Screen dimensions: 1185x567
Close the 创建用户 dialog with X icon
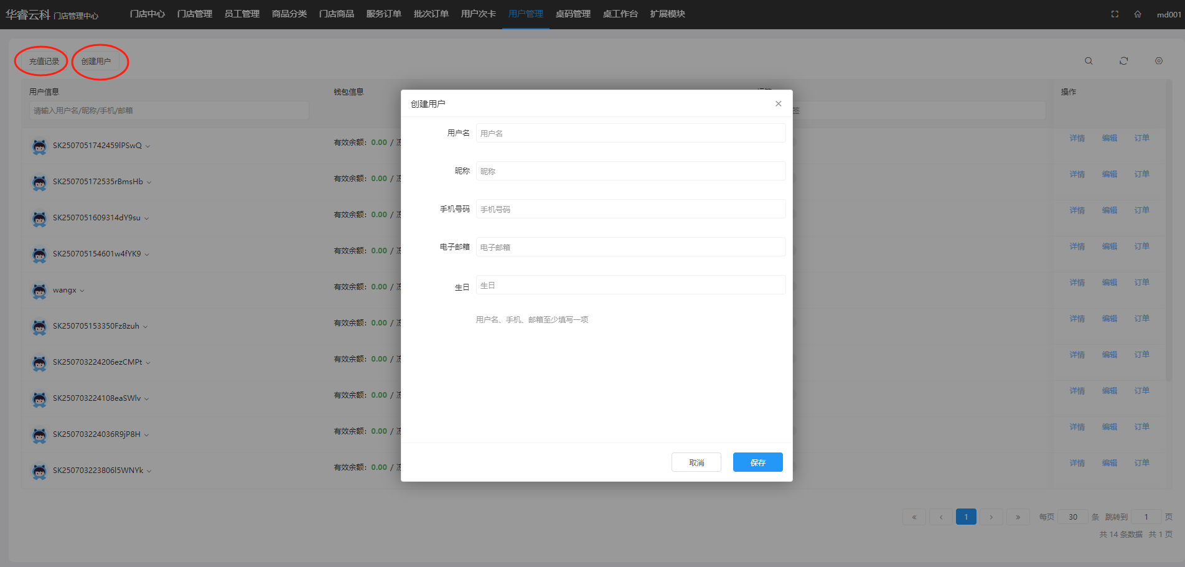tap(778, 104)
